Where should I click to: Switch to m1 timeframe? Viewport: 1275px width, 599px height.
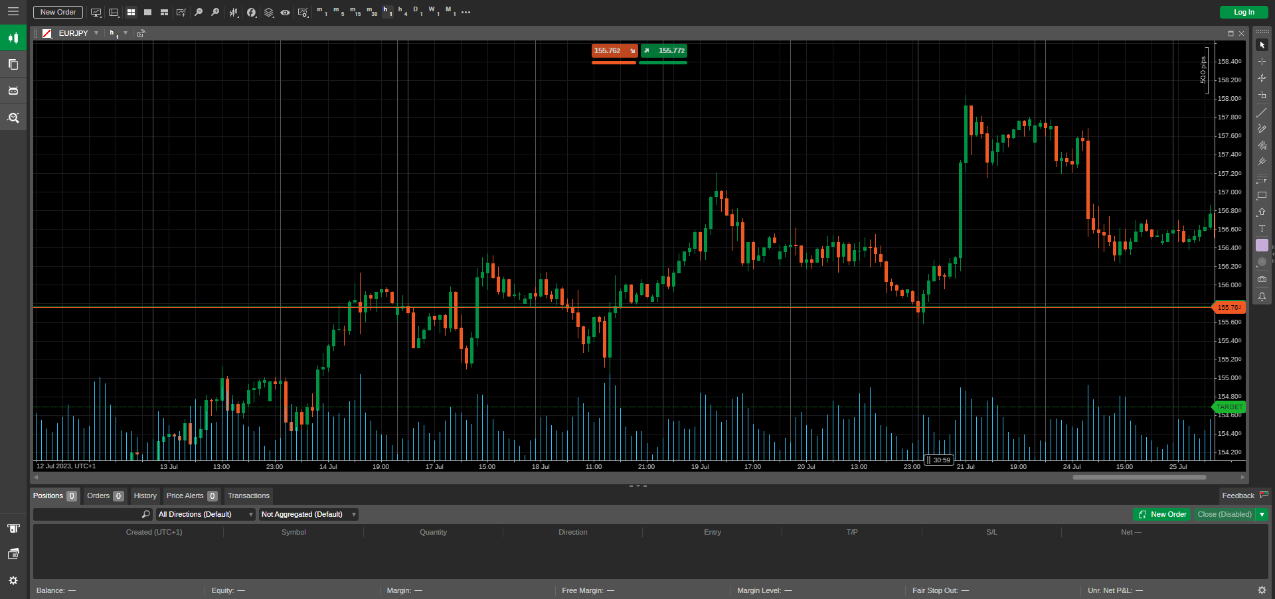322,11
